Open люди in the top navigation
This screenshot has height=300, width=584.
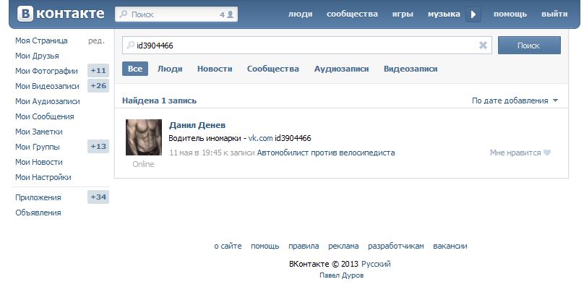(300, 14)
